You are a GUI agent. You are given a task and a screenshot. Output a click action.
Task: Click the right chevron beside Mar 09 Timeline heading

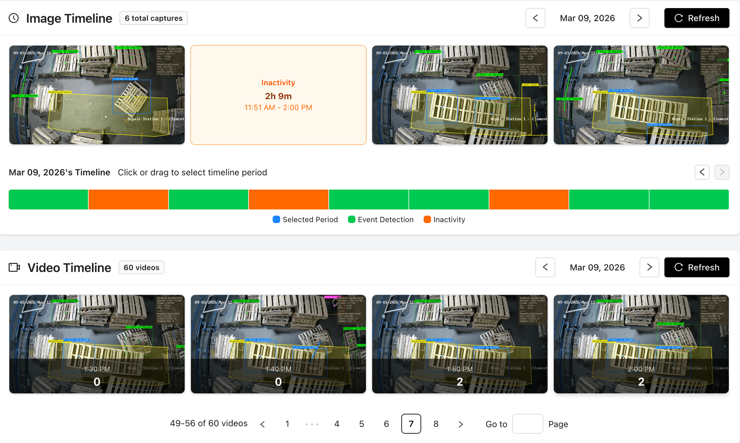tap(722, 172)
